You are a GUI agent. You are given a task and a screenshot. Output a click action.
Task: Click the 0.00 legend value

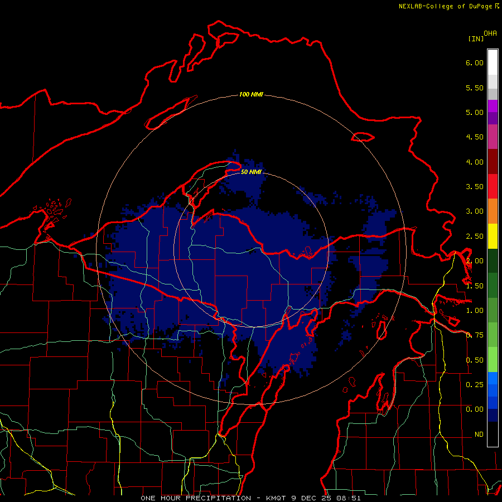pos(475,409)
